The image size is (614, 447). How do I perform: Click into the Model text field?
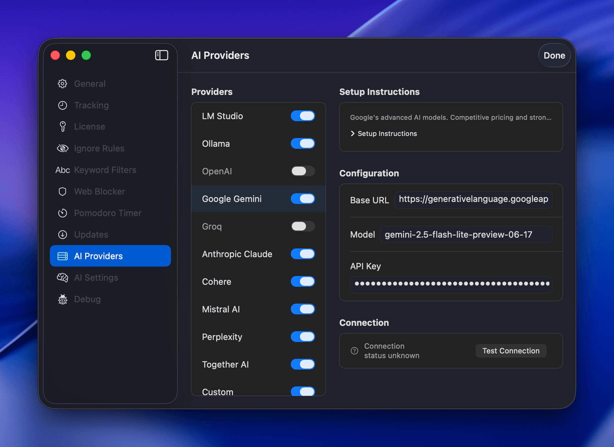466,235
